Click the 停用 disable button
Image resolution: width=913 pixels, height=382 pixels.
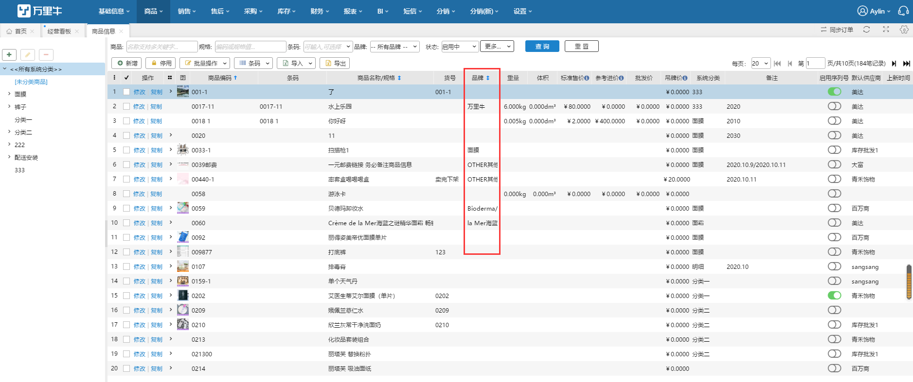point(161,63)
